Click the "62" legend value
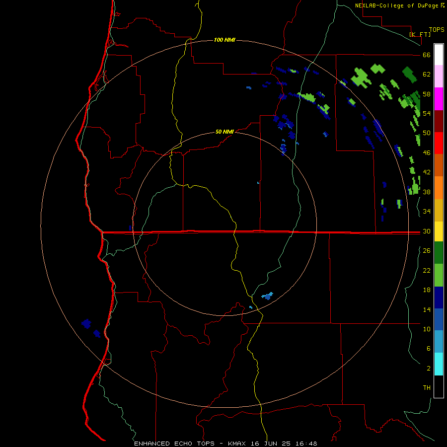Image resolution: width=447 pixels, height=447 pixels. coord(427,74)
